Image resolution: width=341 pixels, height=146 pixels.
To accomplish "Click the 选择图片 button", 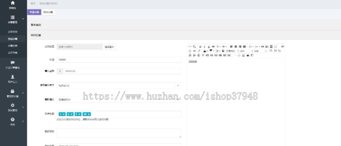I will tap(109, 47).
